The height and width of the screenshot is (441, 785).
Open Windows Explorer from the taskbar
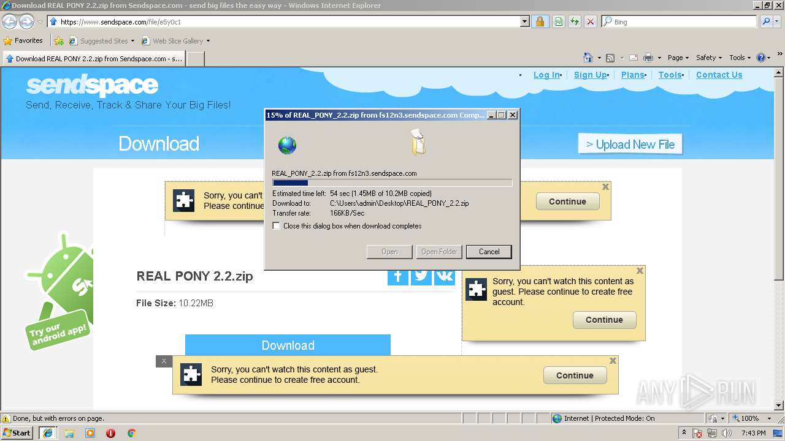69,433
